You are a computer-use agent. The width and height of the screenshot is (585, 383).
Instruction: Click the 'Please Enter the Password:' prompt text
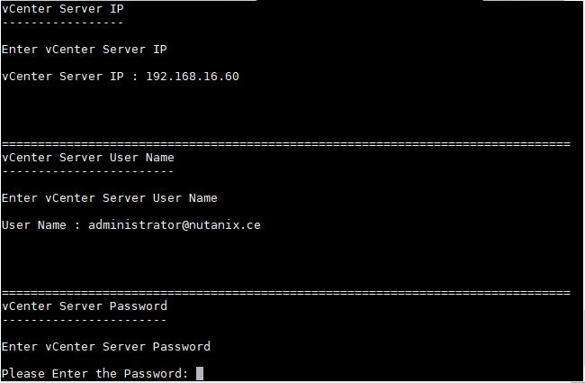tap(94, 373)
